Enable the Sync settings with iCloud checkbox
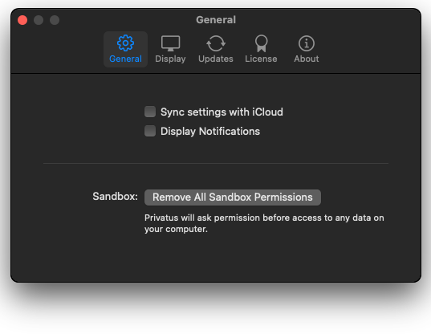 [x=150, y=112]
